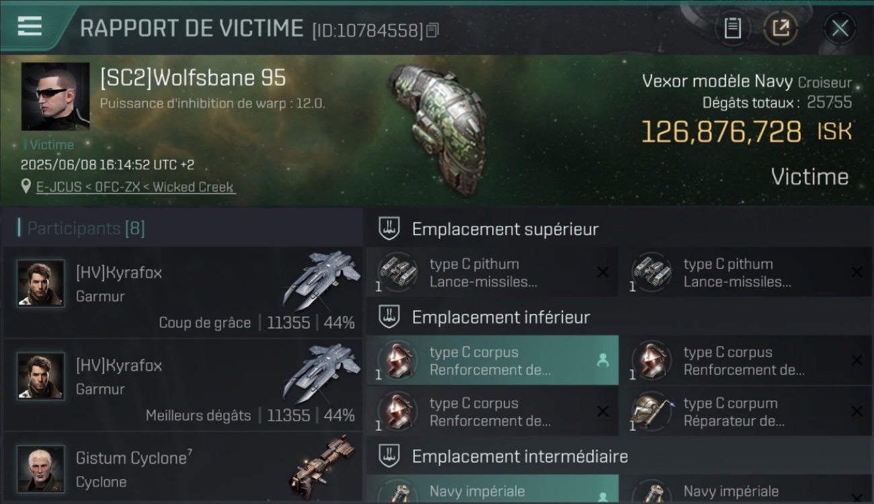Collapse Emplacement intermédiaire section
The image size is (874, 504).
(x=389, y=456)
